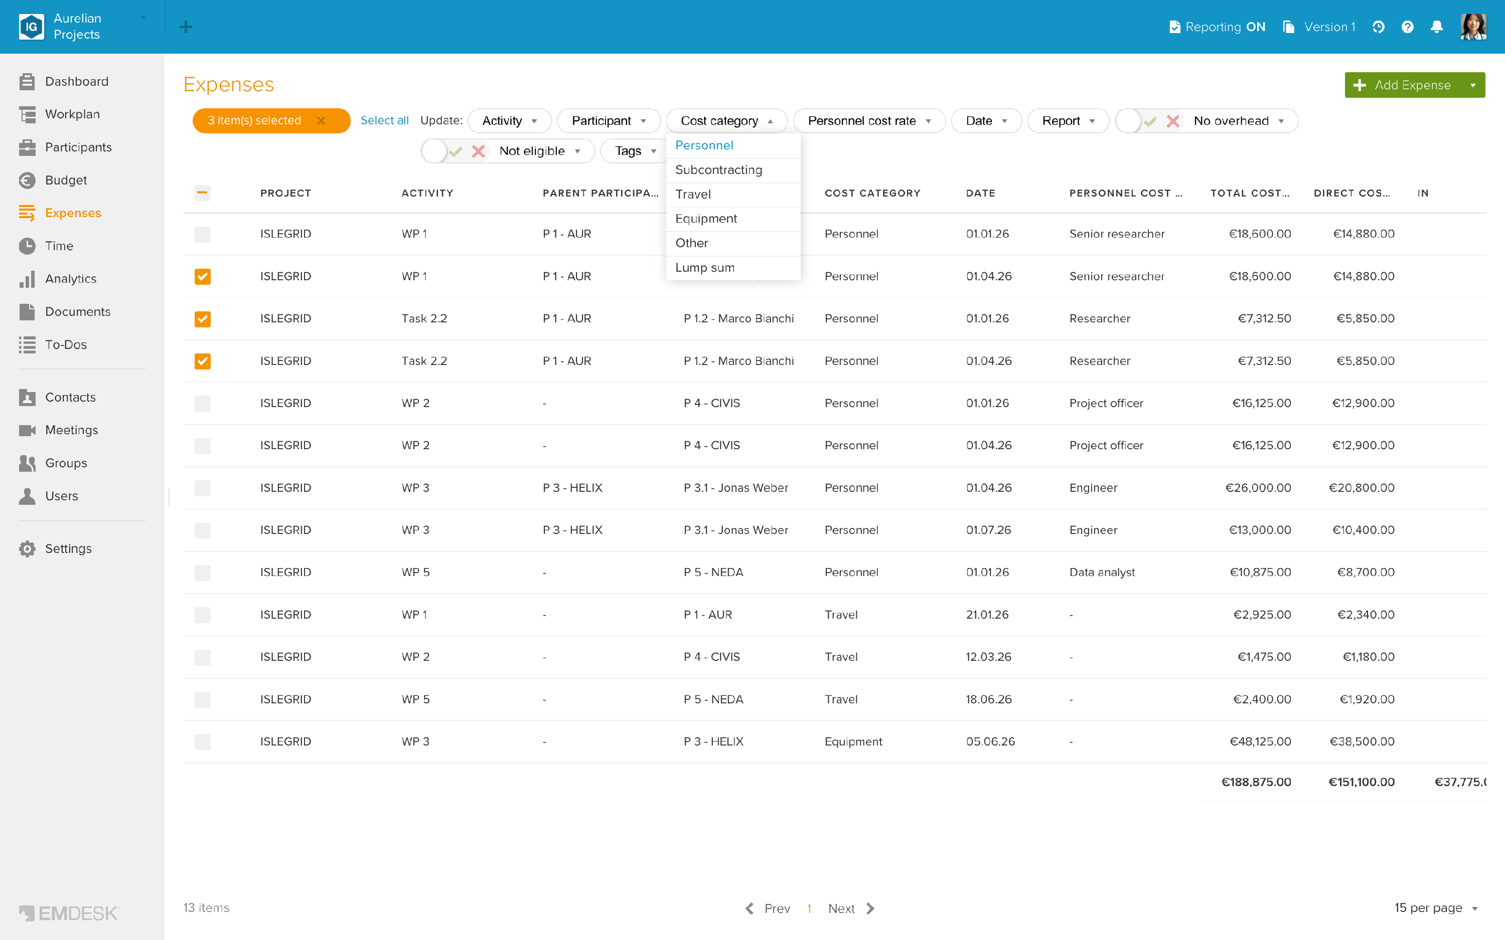
Task: Check the Equipment expense row
Action: click(x=202, y=741)
